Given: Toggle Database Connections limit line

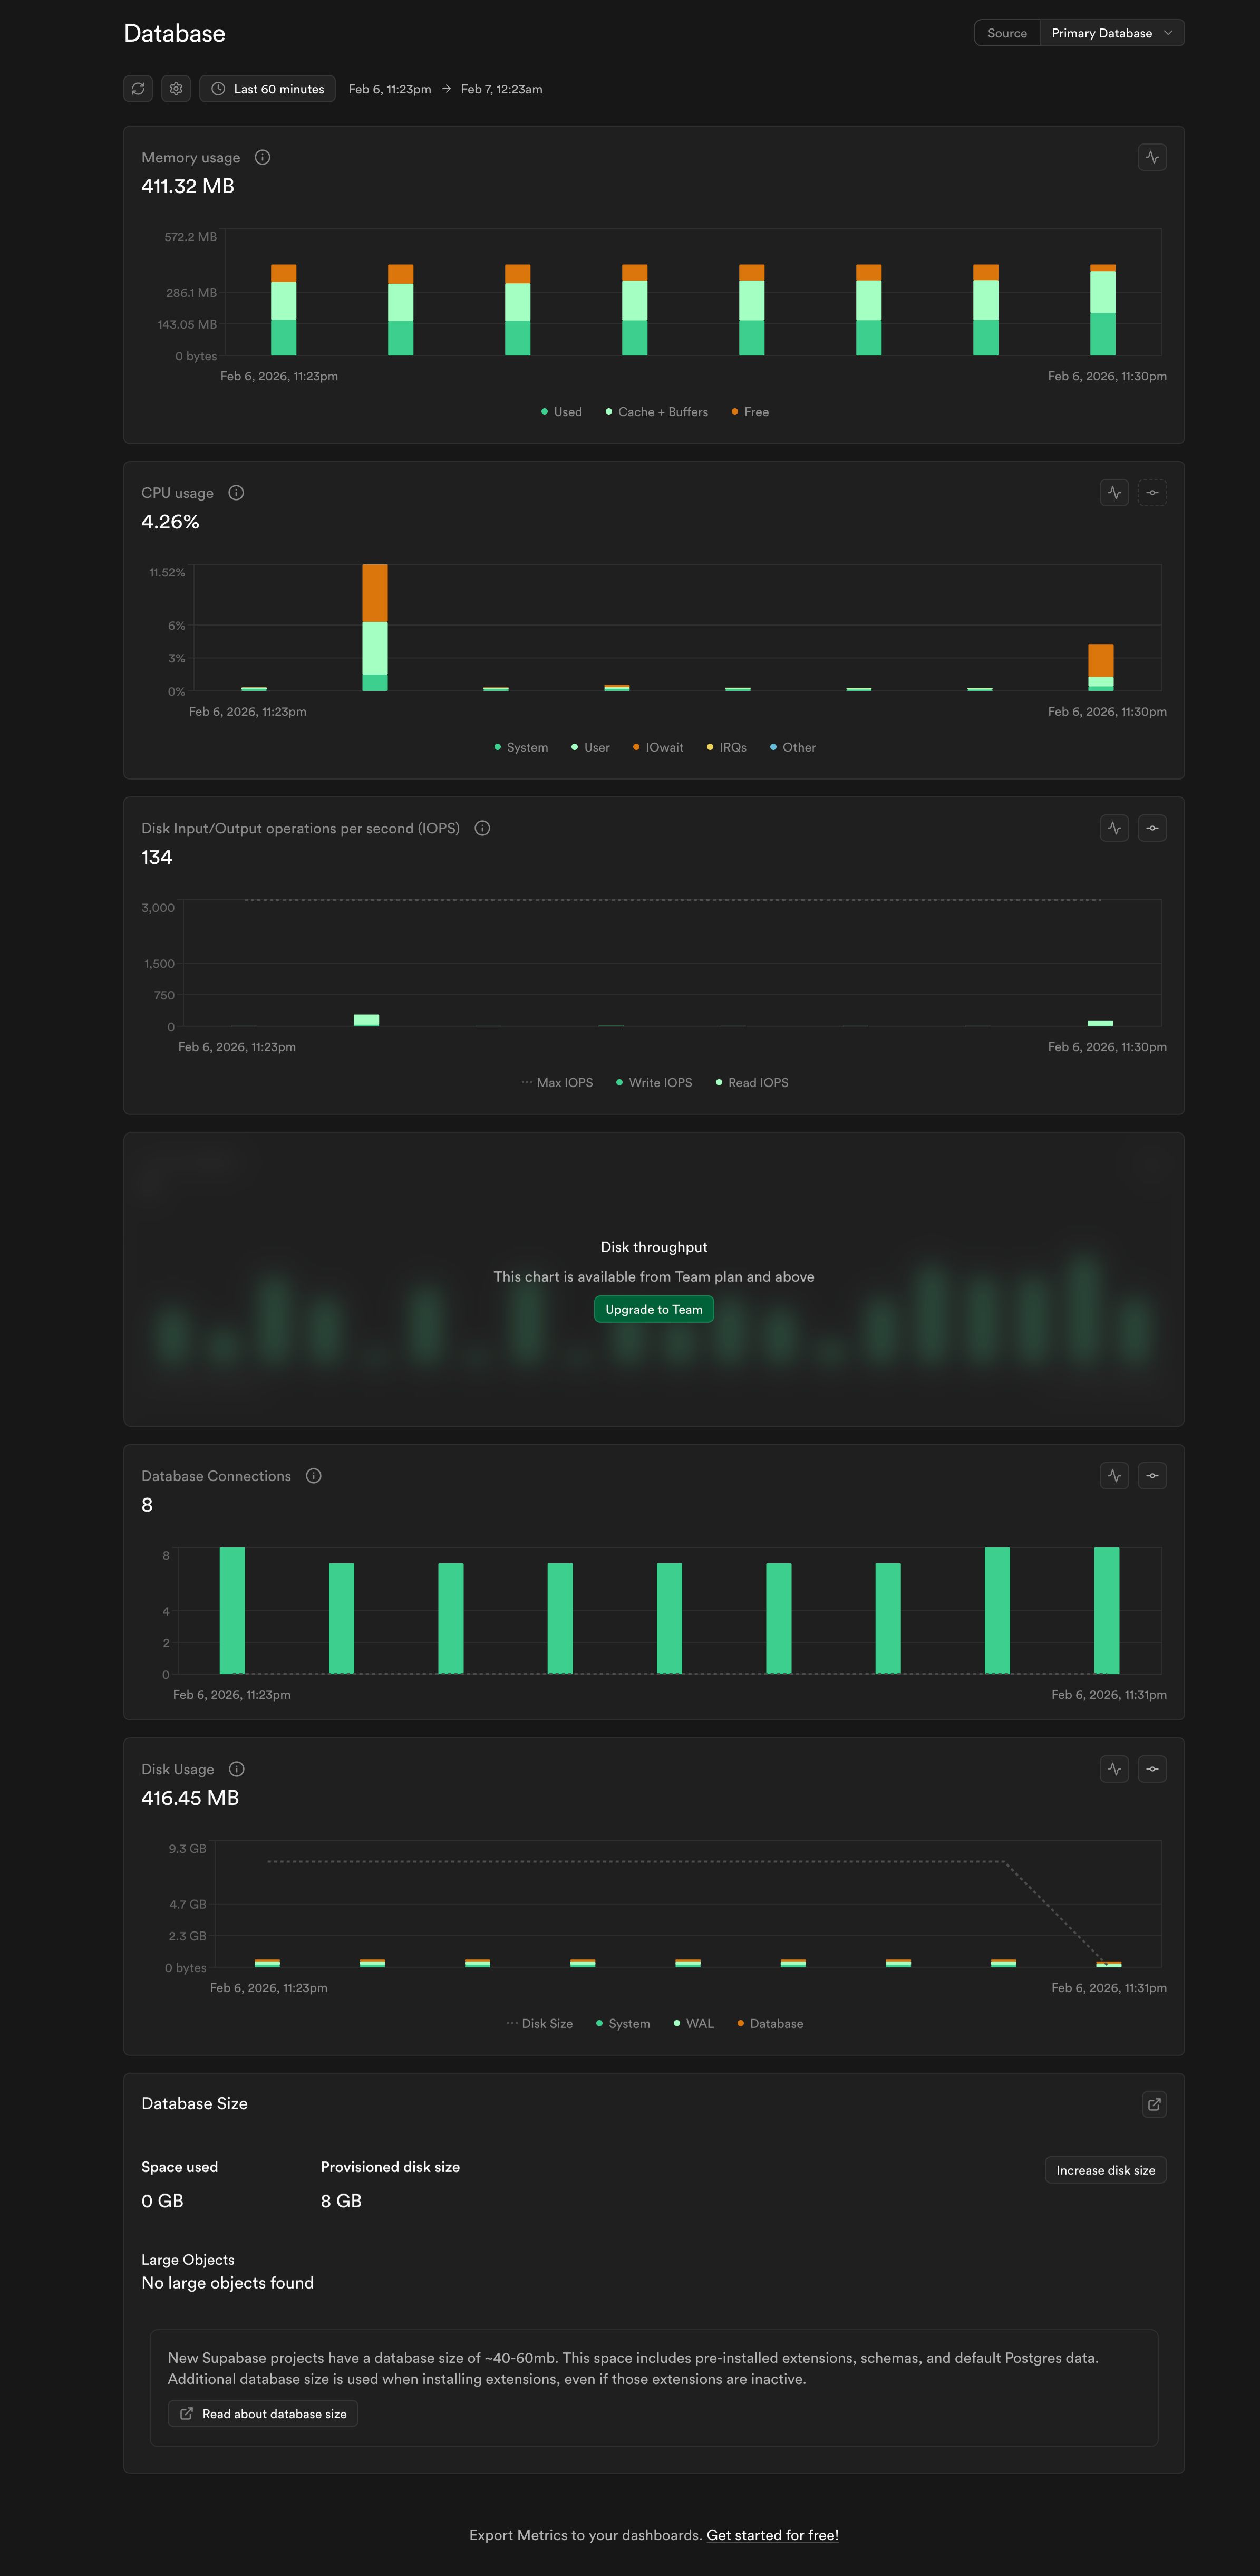Looking at the screenshot, I should coord(1152,1476).
